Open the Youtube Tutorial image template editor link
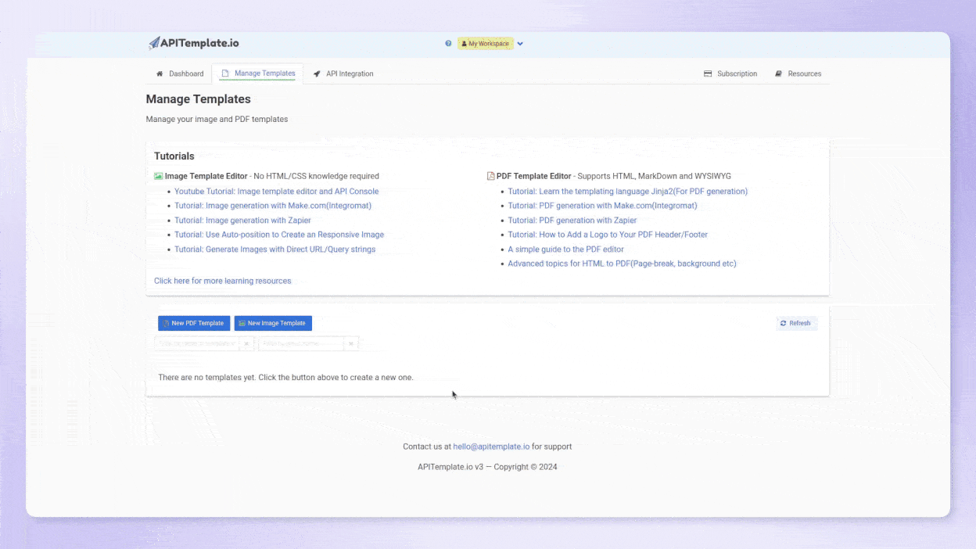976x549 pixels. tap(276, 192)
